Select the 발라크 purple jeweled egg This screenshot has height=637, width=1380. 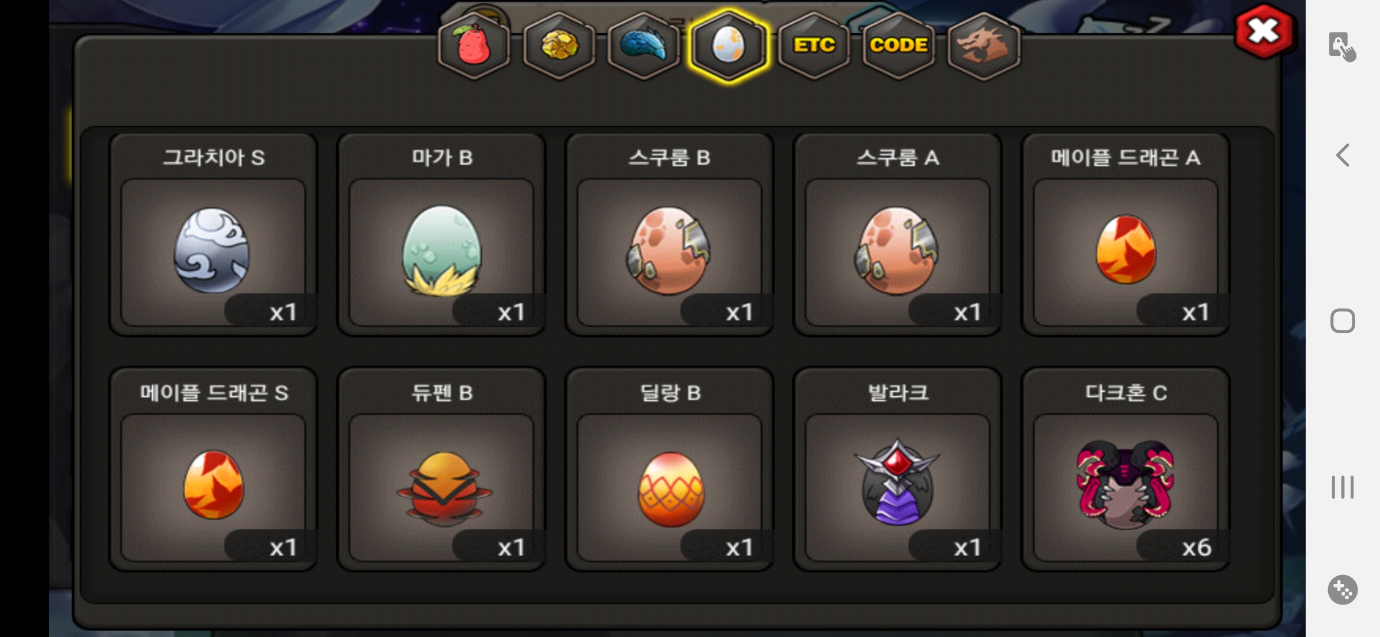pos(898,469)
